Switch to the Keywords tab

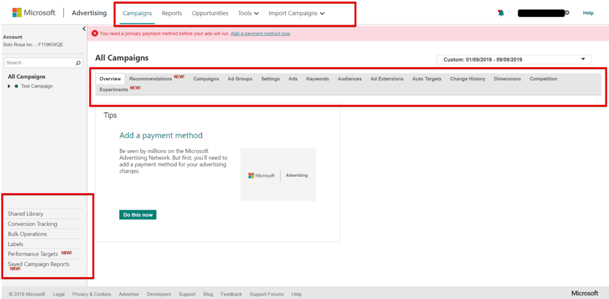coord(317,79)
